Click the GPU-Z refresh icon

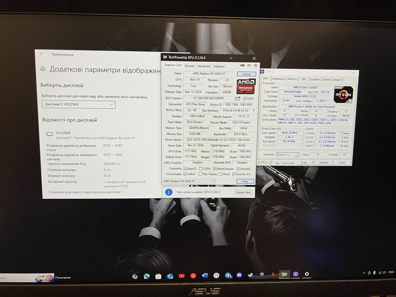coord(249,65)
